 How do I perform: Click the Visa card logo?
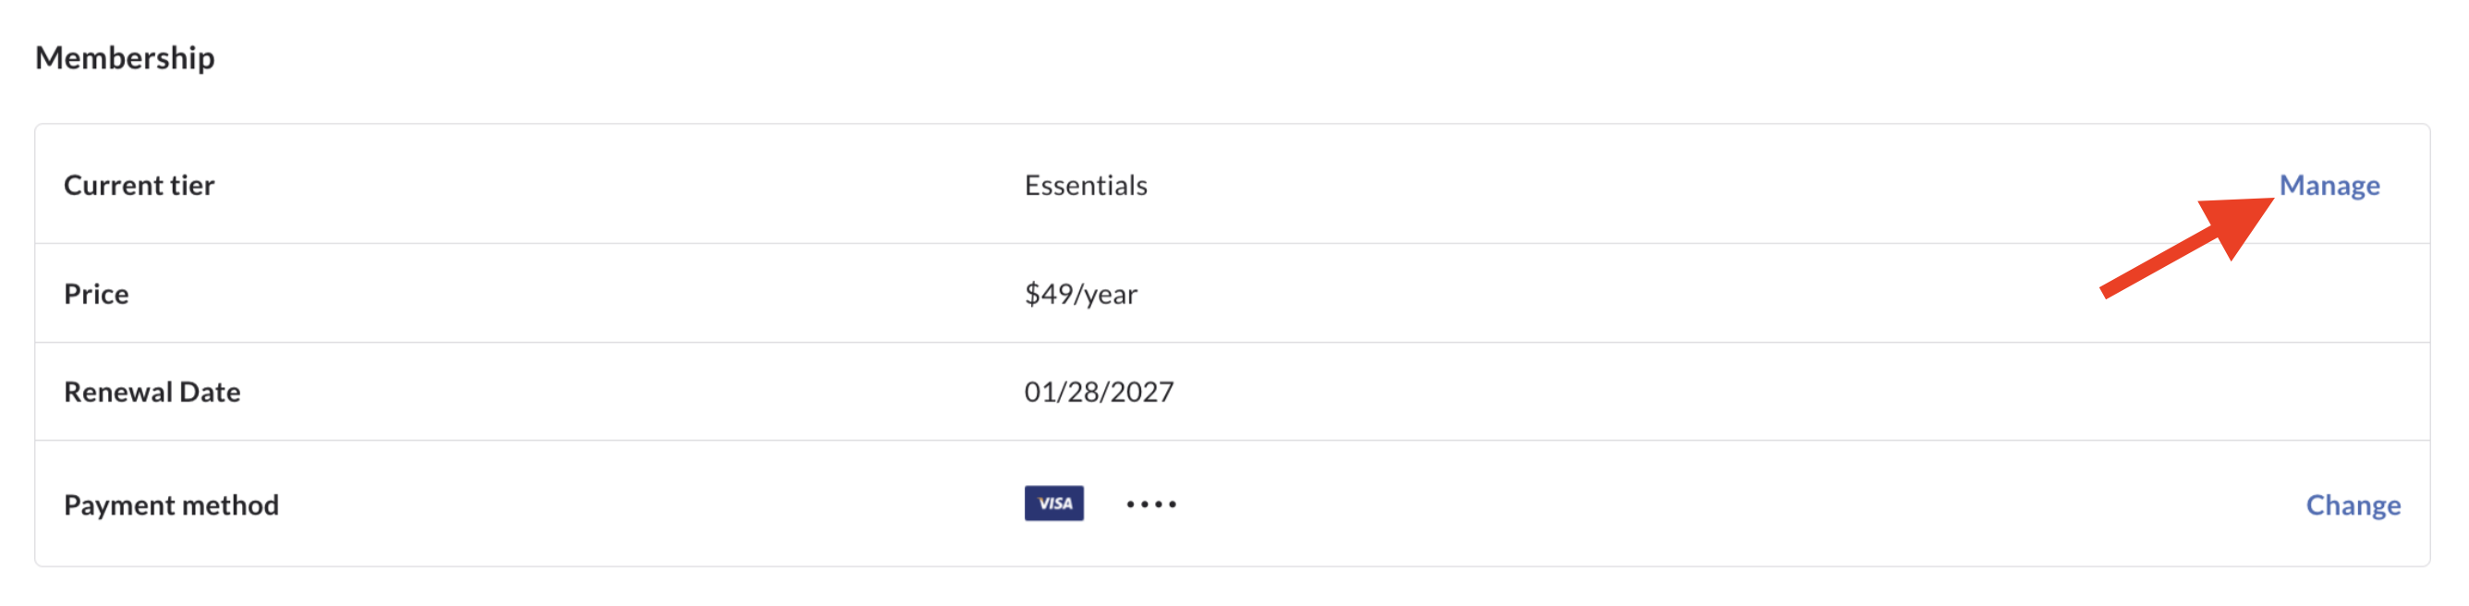click(1053, 503)
